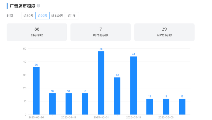Click the 2025-05-19 axis date label
Screen dimensions: 212x120
click(x=133, y=117)
